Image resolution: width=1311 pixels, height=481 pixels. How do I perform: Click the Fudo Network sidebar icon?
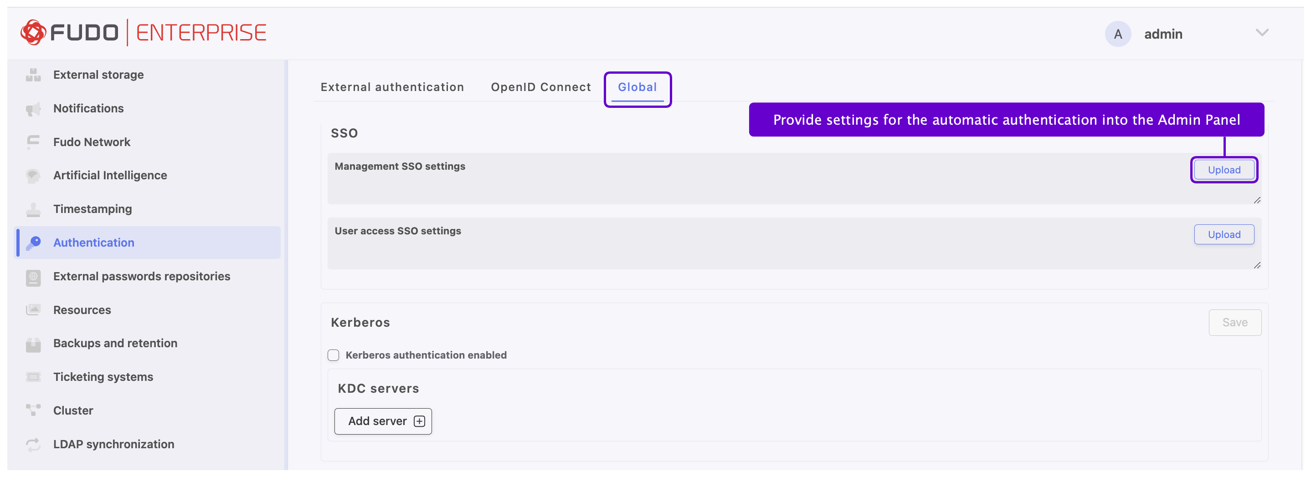33,142
